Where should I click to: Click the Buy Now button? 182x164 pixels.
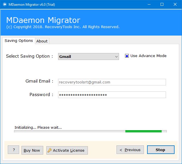(32, 150)
